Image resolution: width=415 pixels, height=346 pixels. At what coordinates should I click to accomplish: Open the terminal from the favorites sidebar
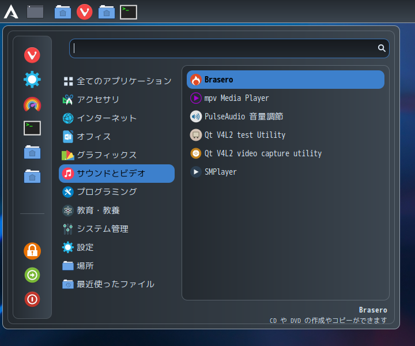32,128
